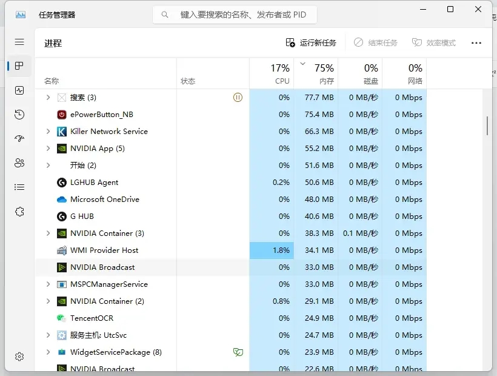Click the LGHUB Agent icon
Viewport: 497px width, 376px height.
[x=61, y=183]
